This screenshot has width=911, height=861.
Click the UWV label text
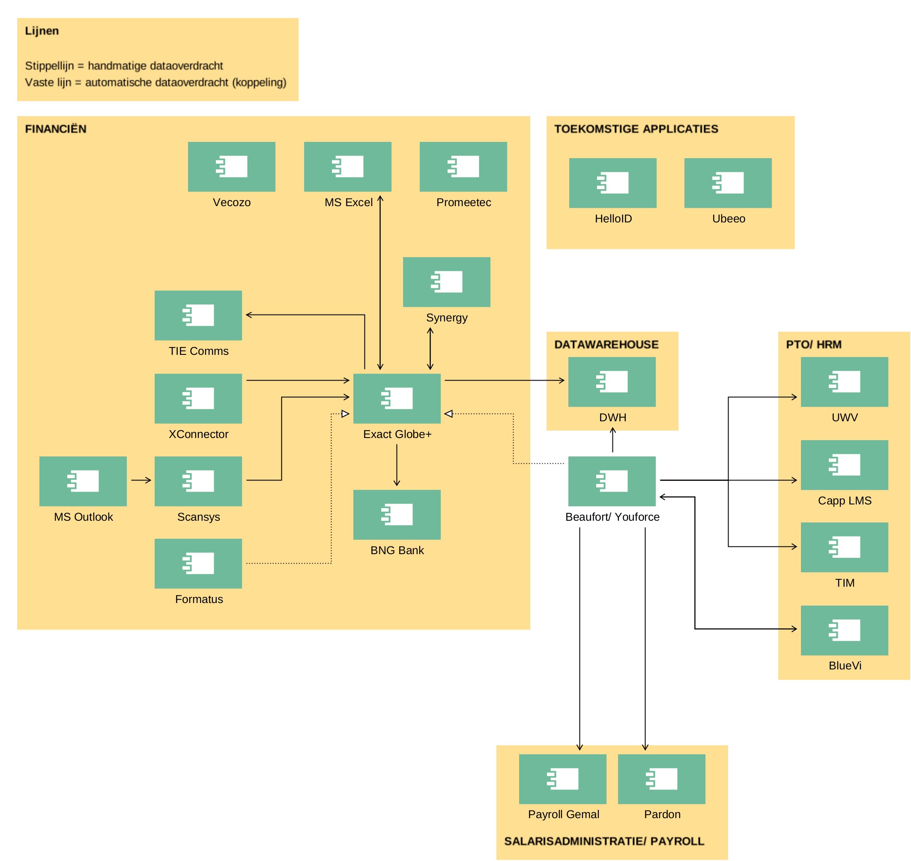pos(845,418)
